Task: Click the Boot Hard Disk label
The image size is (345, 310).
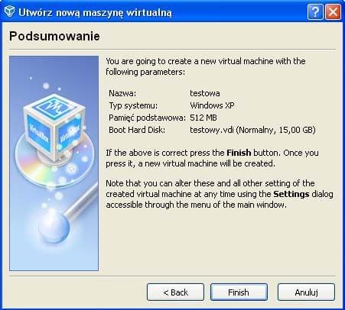Action: pyautogui.click(x=137, y=130)
